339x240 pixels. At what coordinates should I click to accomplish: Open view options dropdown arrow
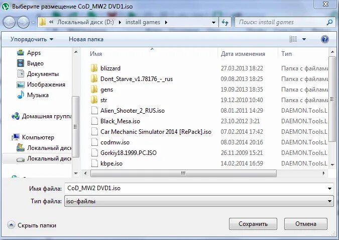(x=304, y=39)
